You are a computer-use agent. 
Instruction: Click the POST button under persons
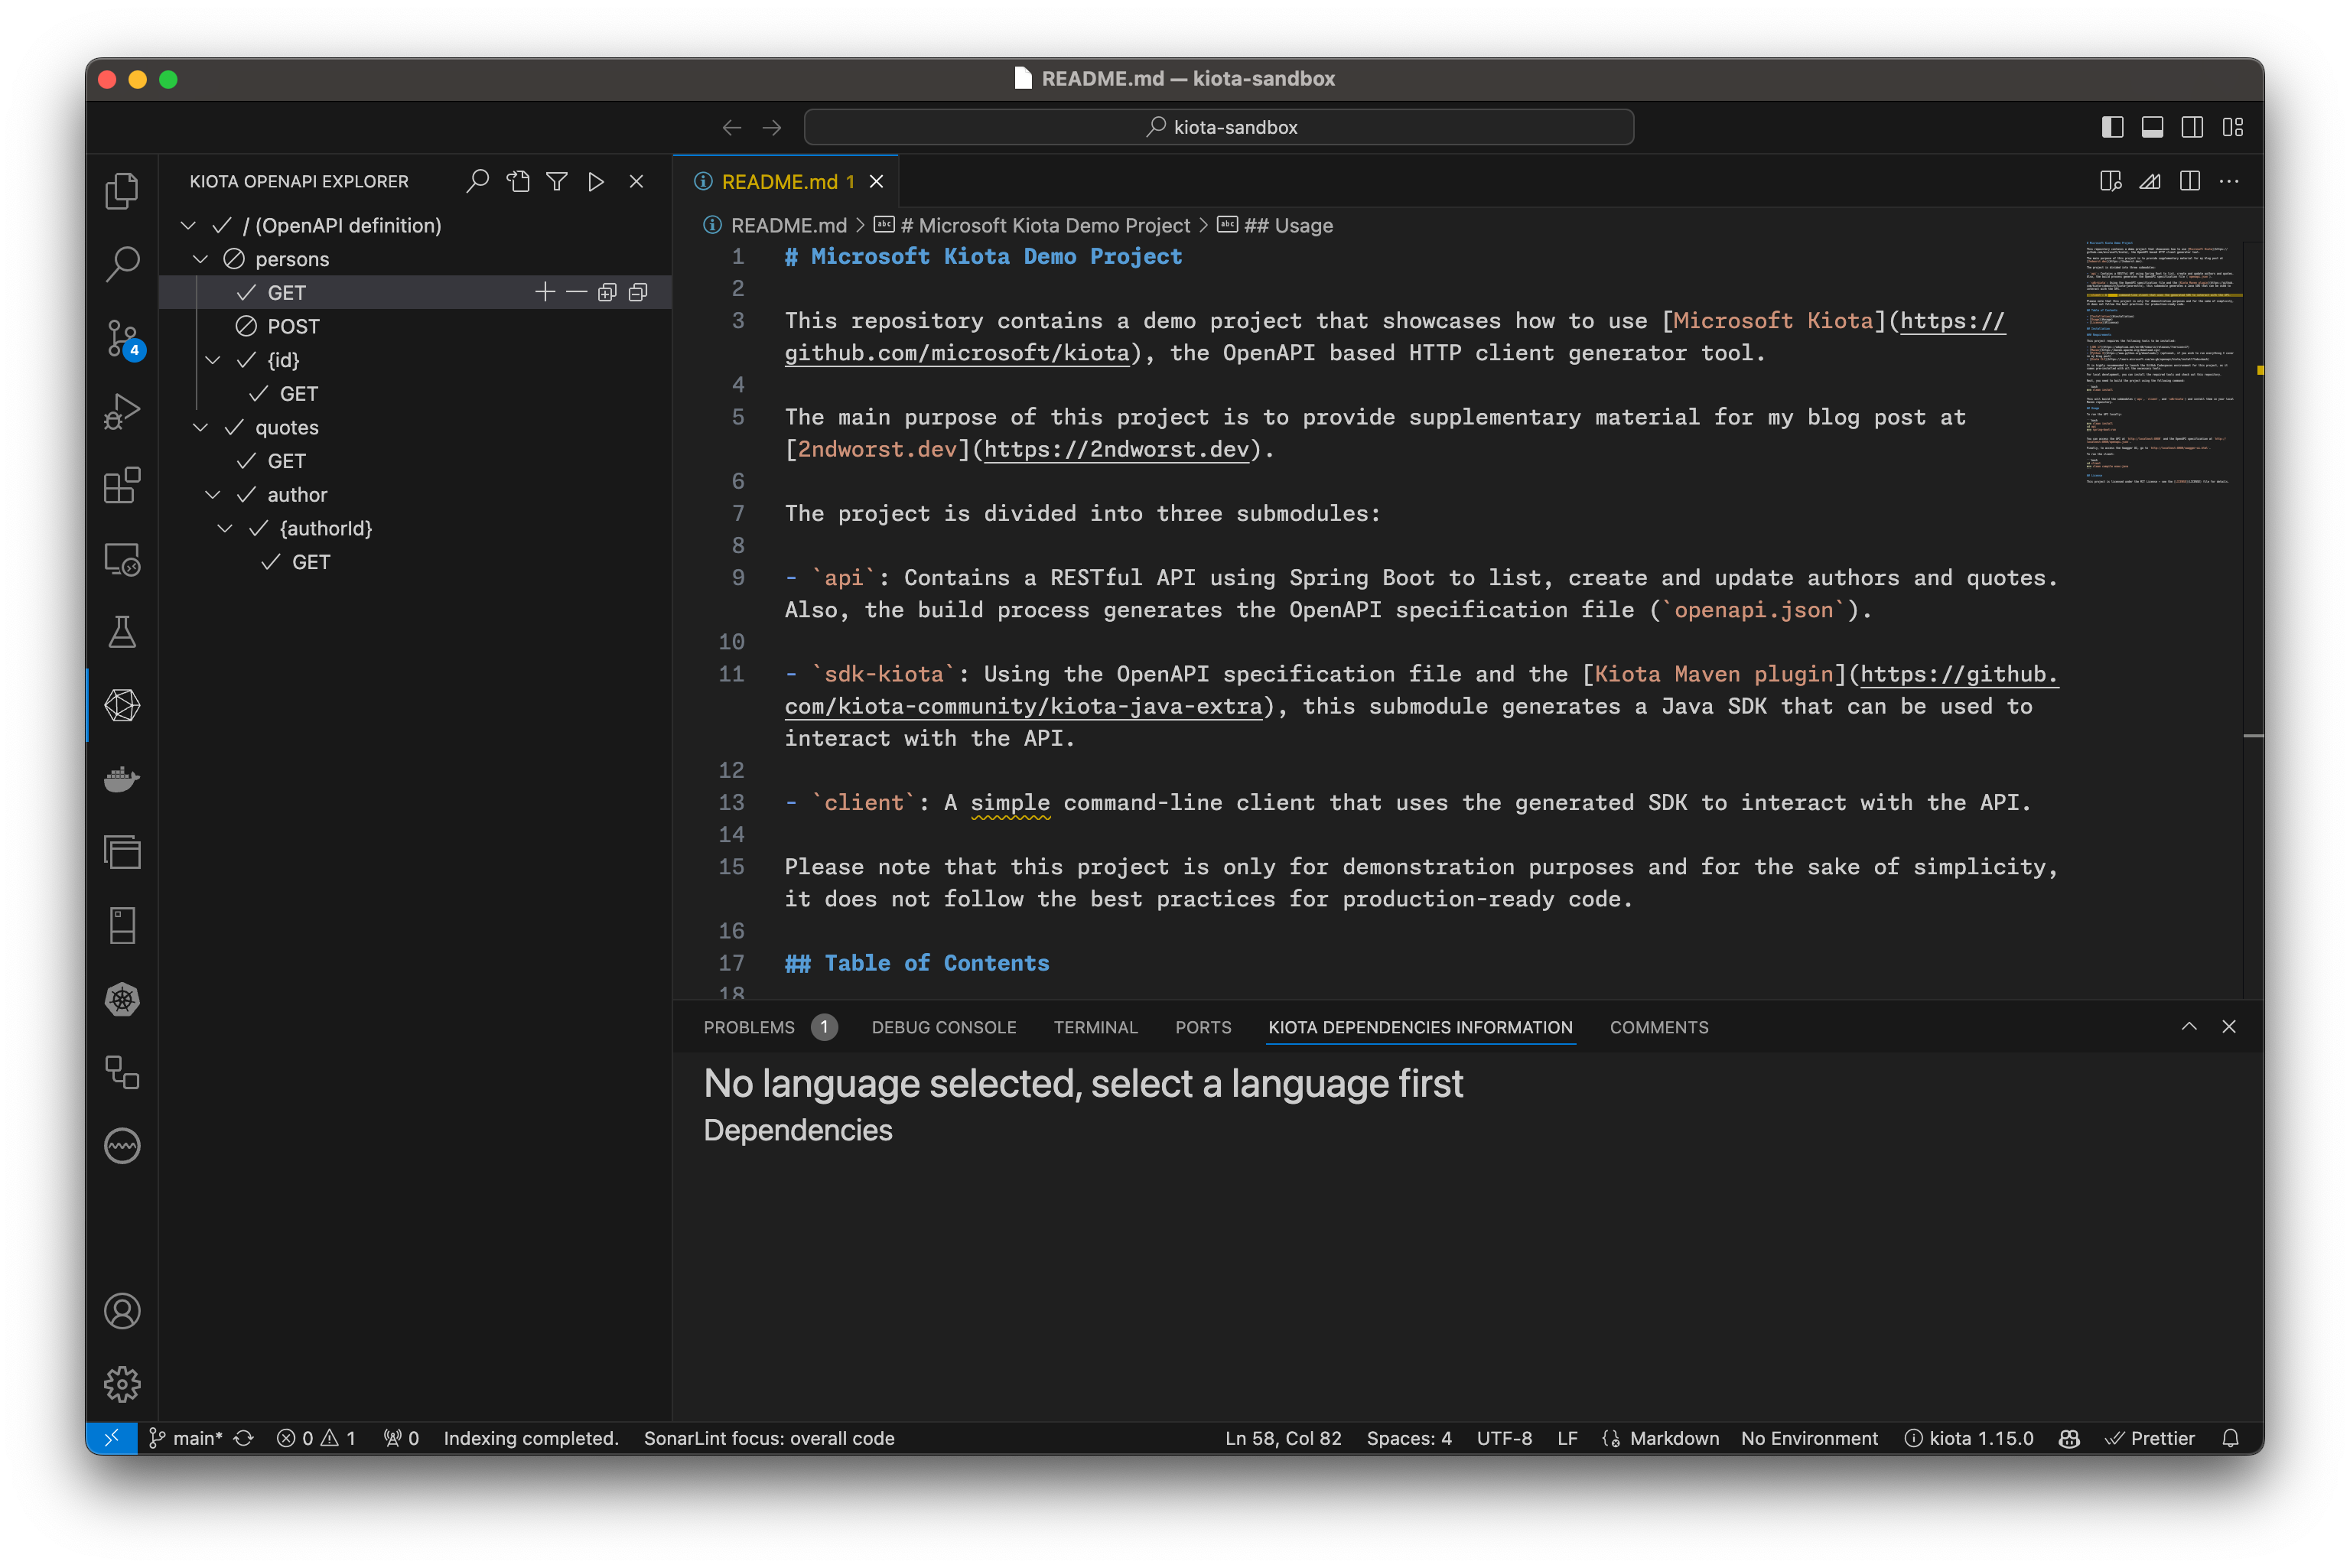pyautogui.click(x=292, y=326)
